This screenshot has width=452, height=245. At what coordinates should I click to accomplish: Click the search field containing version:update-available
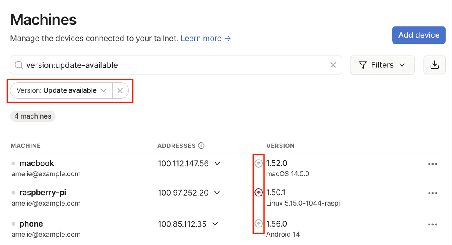(x=176, y=65)
